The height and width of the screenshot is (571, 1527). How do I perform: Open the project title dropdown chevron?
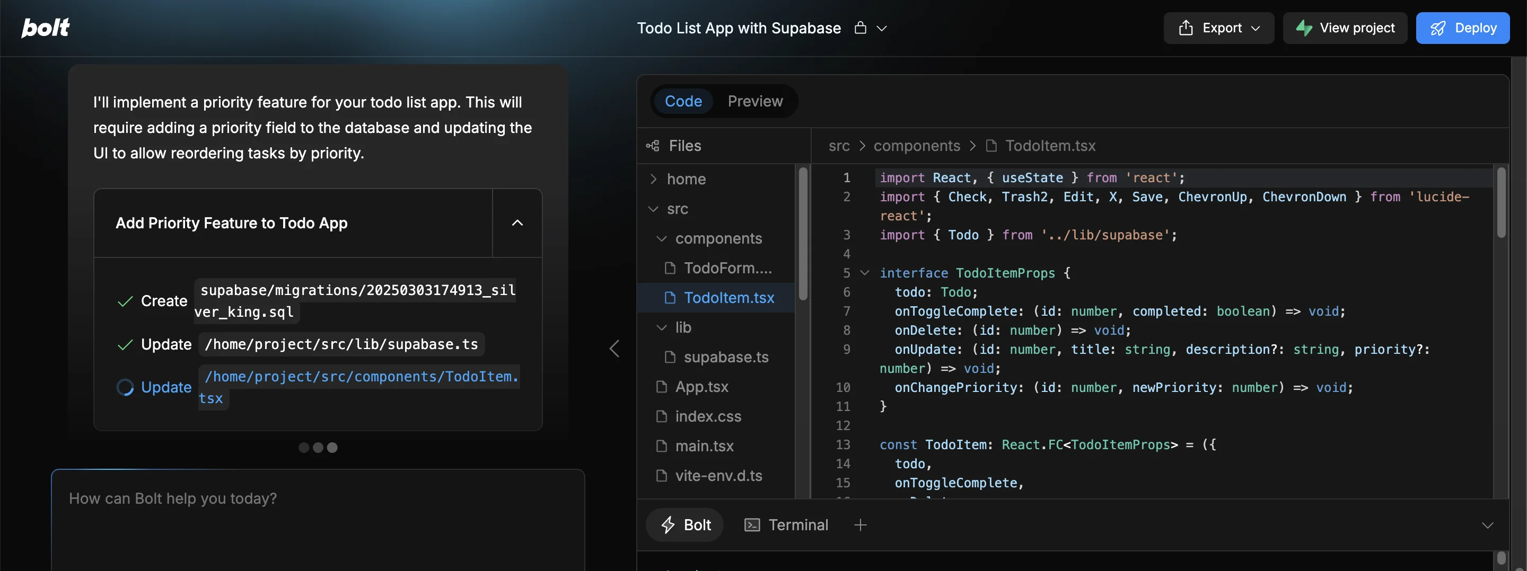(x=881, y=29)
